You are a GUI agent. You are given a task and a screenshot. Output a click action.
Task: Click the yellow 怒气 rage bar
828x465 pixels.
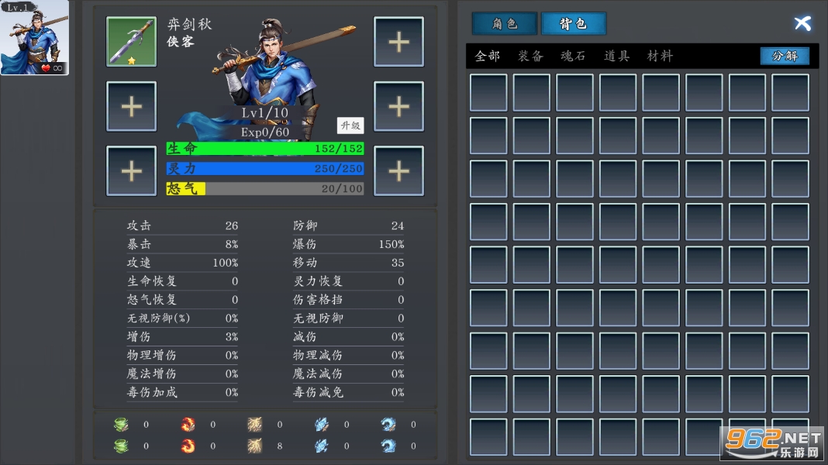pyautogui.click(x=265, y=189)
